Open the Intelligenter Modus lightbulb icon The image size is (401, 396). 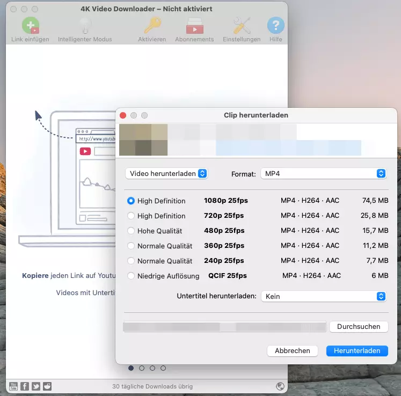tap(85, 26)
